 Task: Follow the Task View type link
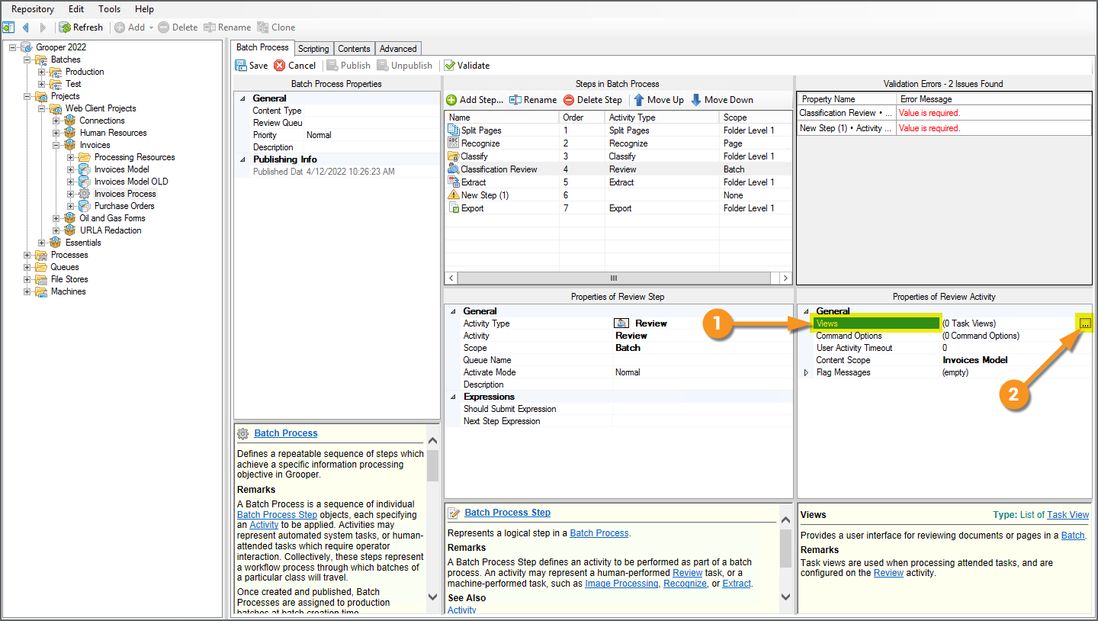pos(1067,515)
